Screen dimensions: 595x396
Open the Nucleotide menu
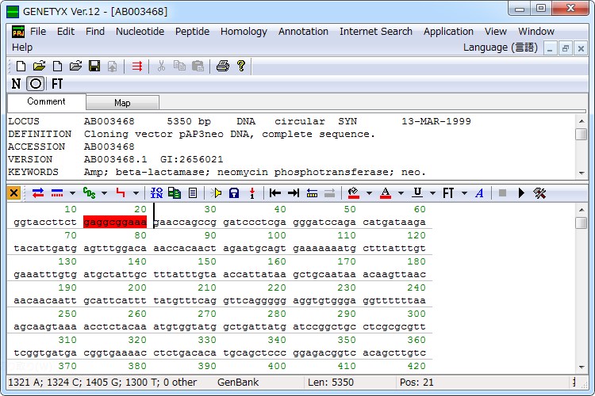pos(140,32)
